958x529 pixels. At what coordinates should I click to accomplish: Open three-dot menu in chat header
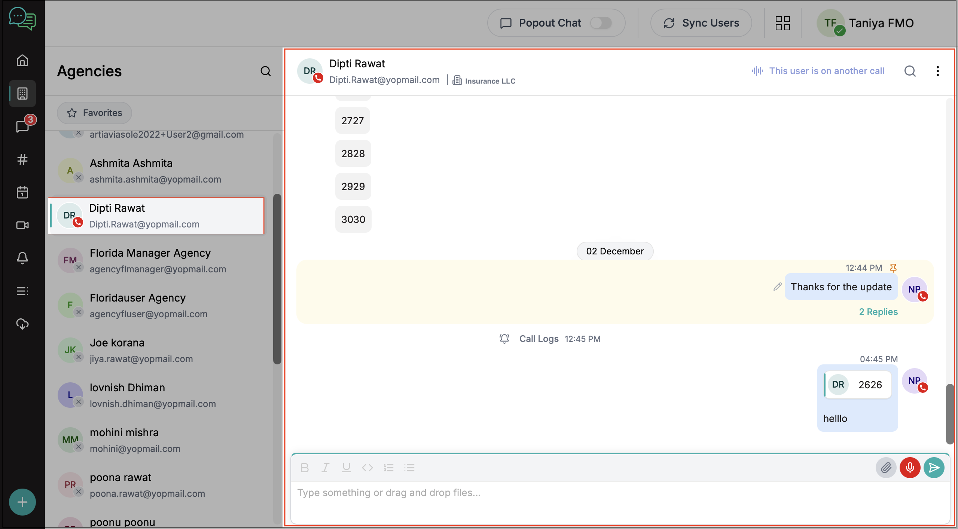coord(937,71)
